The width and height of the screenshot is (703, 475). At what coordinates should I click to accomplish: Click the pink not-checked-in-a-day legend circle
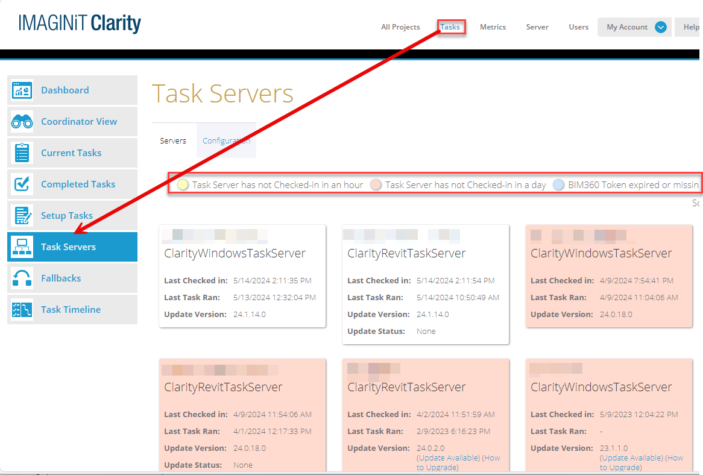tap(376, 185)
